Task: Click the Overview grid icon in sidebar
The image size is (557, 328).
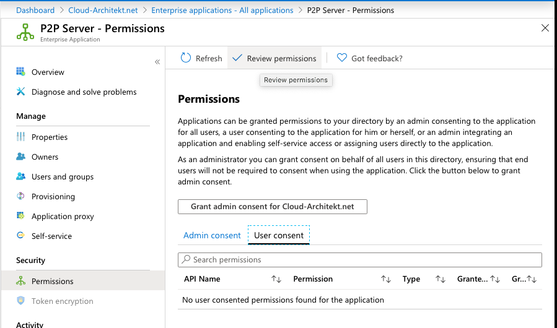Action: pos(20,72)
